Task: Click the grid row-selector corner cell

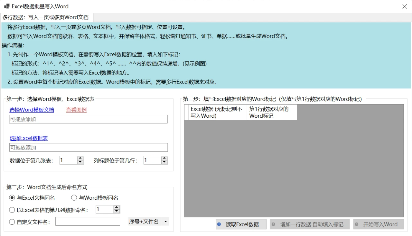Action: pos(186,113)
